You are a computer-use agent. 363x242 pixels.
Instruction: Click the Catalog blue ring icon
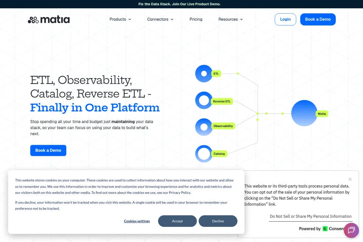click(x=204, y=154)
